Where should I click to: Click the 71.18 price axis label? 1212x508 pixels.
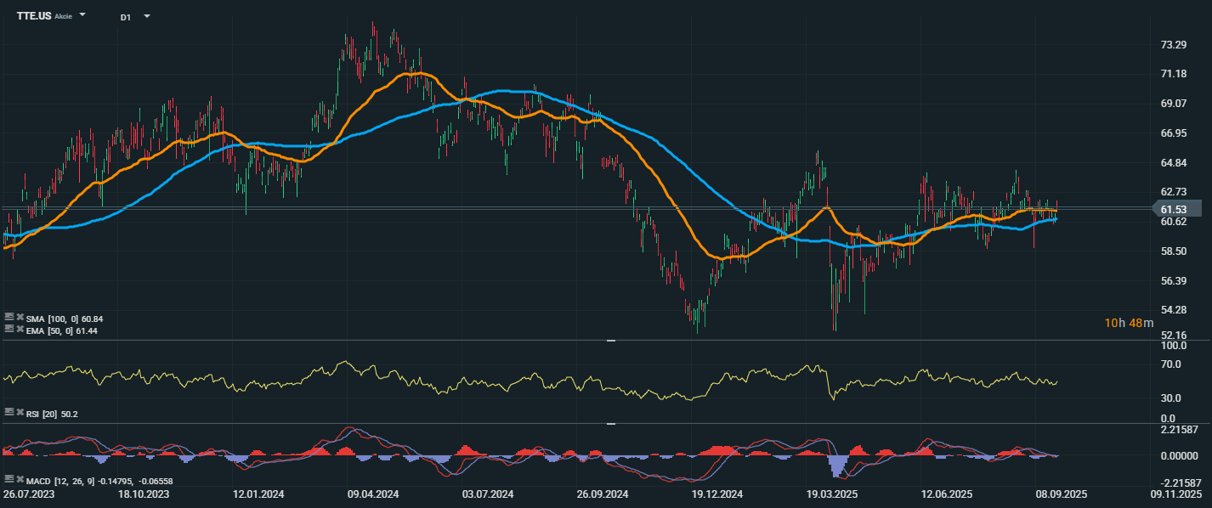coord(1173,74)
